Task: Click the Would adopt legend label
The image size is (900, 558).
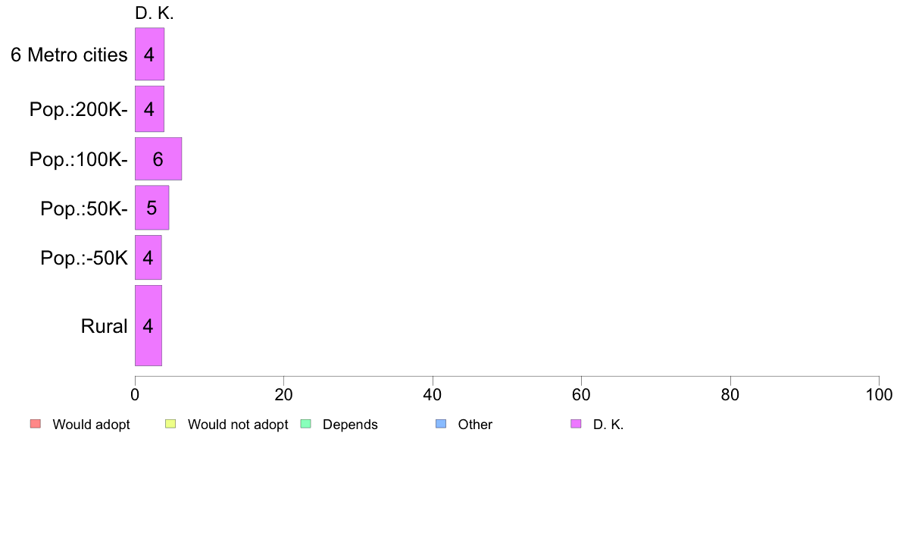Action: (x=91, y=425)
